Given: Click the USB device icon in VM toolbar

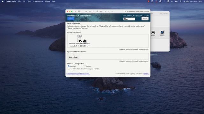Looking at the screenshot, I should (x=108, y=11).
